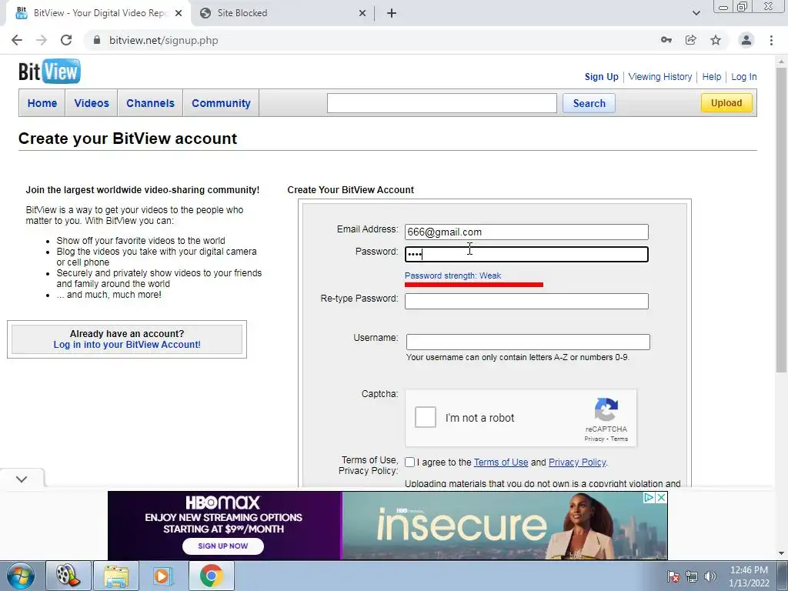The width and height of the screenshot is (788, 591).
Task: Click the Sign Up link
Action: point(602,77)
